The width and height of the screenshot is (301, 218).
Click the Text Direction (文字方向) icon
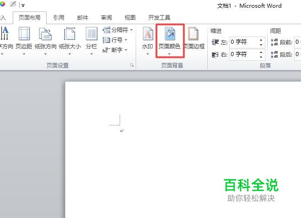5,33
